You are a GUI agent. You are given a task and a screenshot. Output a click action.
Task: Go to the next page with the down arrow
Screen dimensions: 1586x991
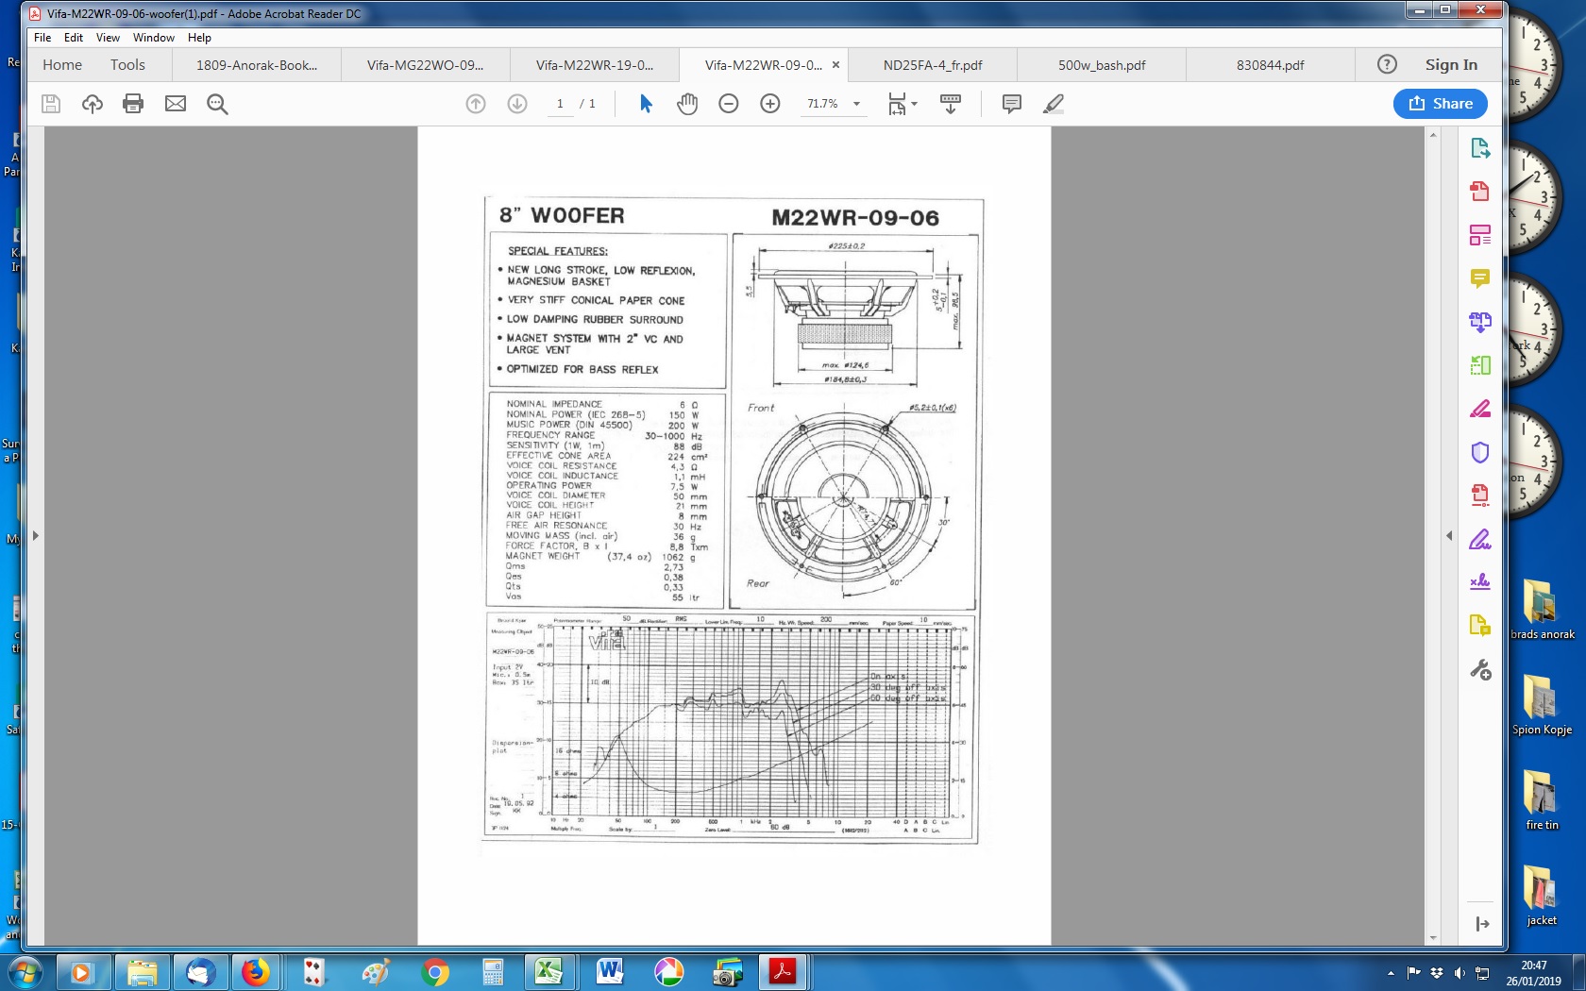point(517,104)
